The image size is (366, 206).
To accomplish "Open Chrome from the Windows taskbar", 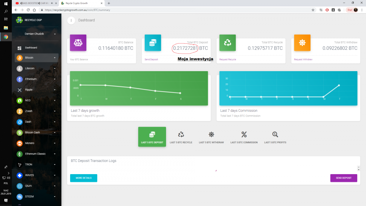I will [x=6, y=37].
